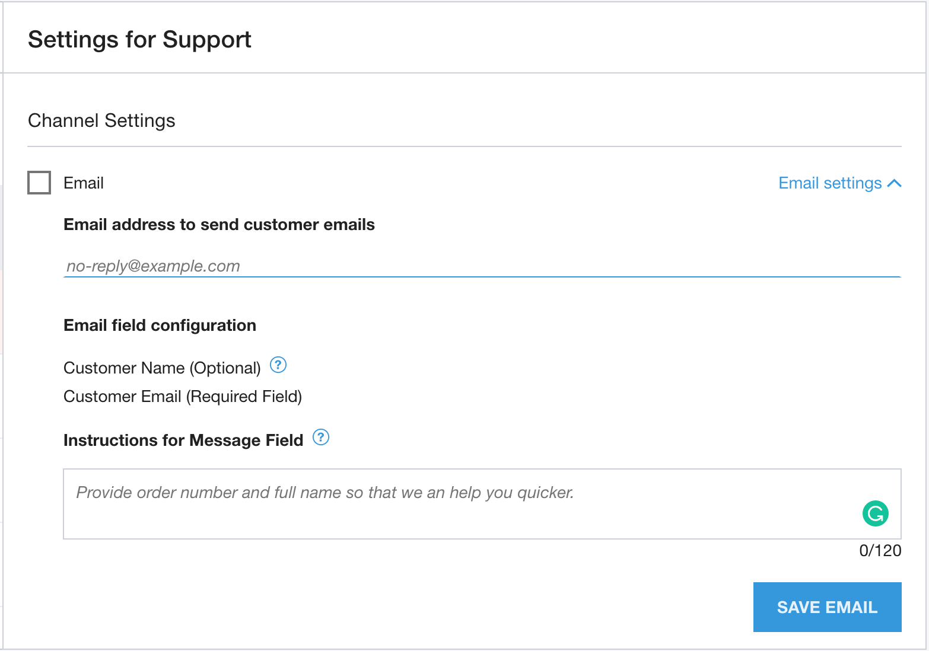Select the Customer Email (Required Field) text

[x=183, y=397]
